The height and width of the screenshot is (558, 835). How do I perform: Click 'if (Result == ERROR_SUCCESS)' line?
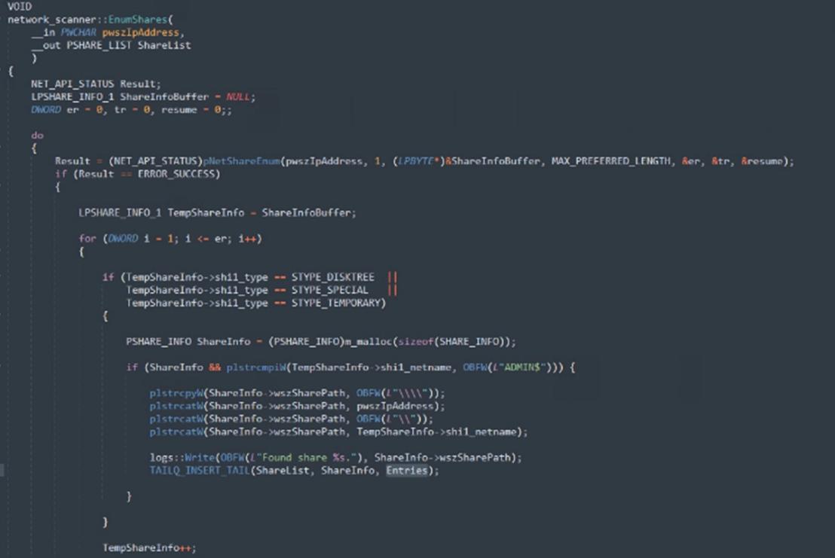[137, 174]
